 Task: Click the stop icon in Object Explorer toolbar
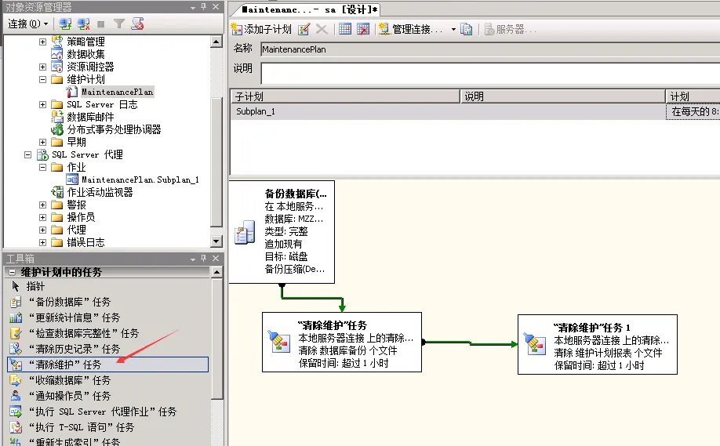101,24
